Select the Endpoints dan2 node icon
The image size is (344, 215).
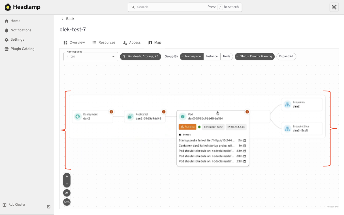click(287, 104)
